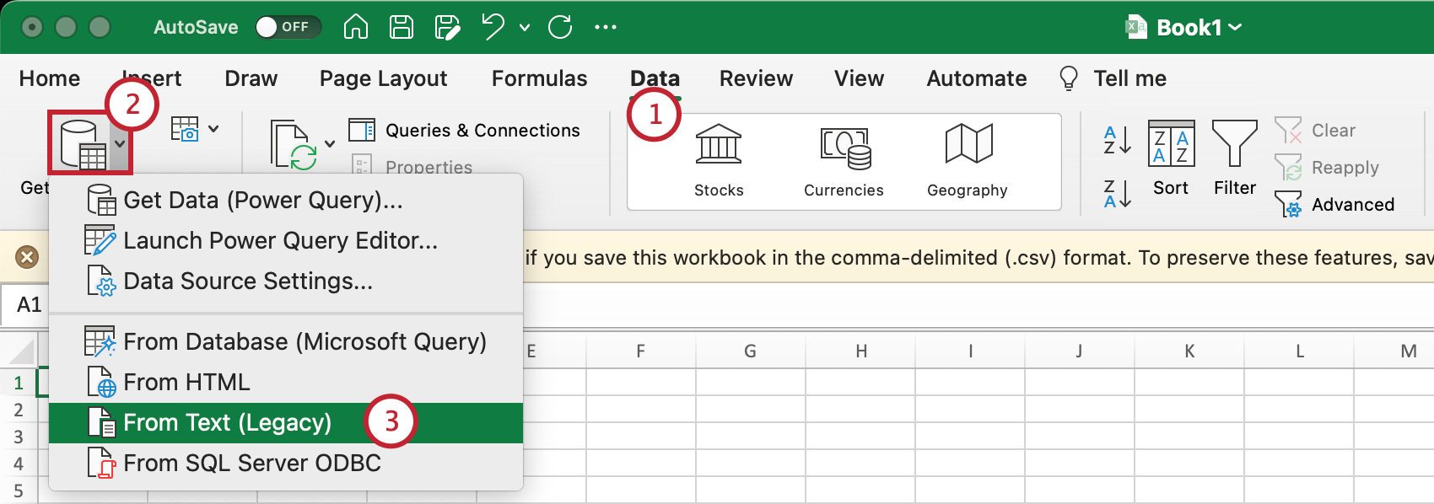Image resolution: width=1434 pixels, height=504 pixels.
Task: Choose Launch Power Query Editor option
Action: click(x=280, y=241)
